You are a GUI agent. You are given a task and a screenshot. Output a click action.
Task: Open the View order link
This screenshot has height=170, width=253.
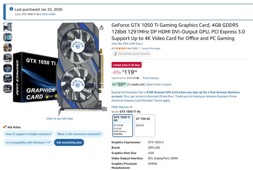coord(48,14)
